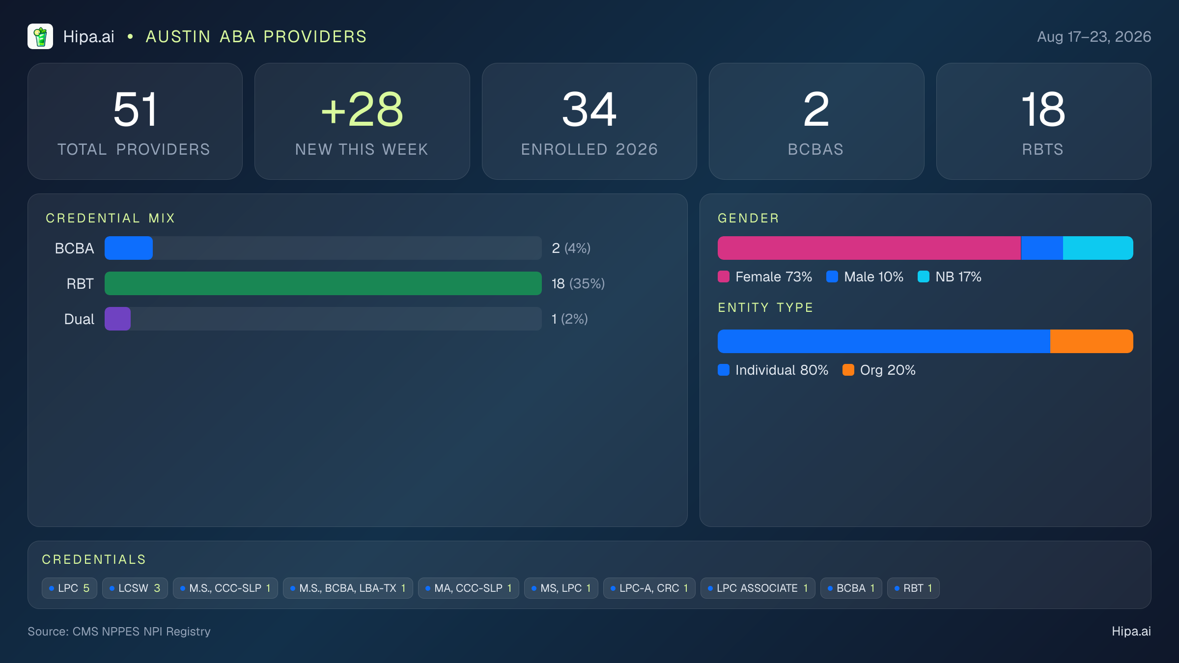The width and height of the screenshot is (1179, 663).
Task: Open the 34 Enrolled 2026 card
Action: [589, 121]
